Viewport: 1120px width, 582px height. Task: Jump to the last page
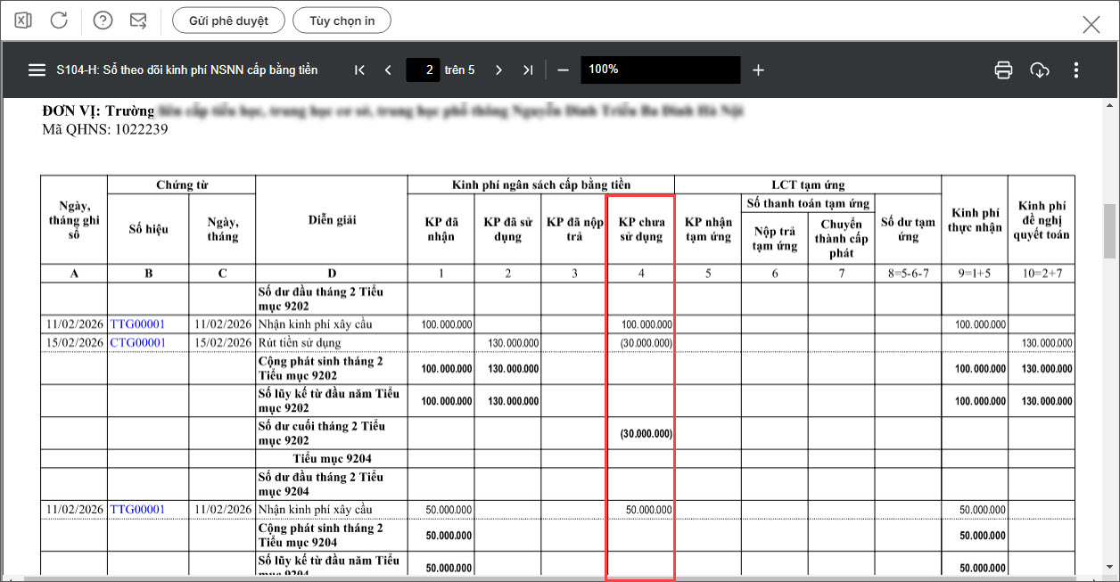528,70
